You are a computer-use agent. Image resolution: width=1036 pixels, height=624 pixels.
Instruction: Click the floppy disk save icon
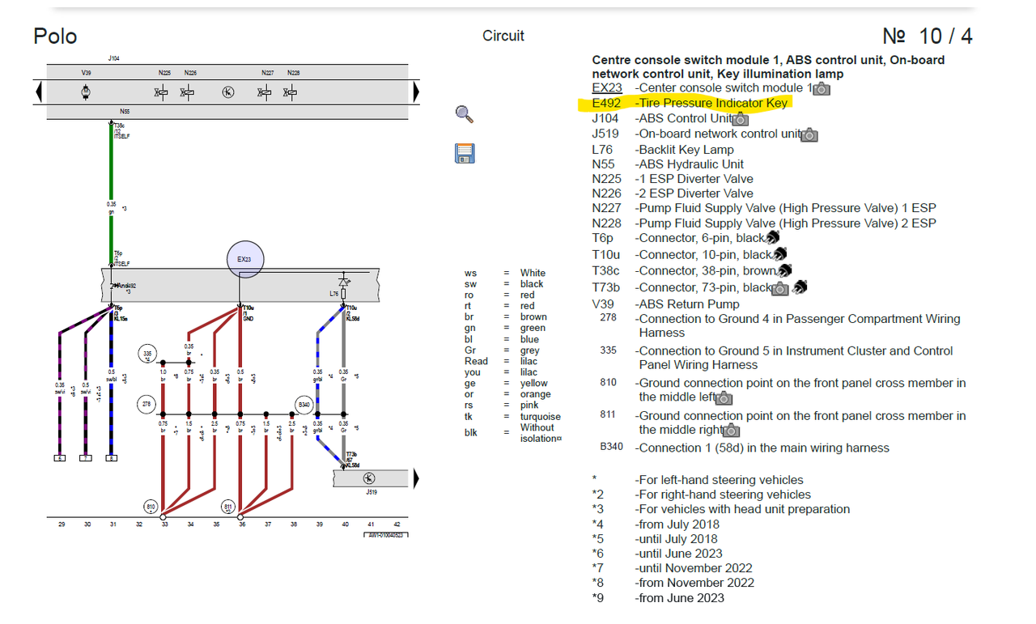(x=465, y=154)
